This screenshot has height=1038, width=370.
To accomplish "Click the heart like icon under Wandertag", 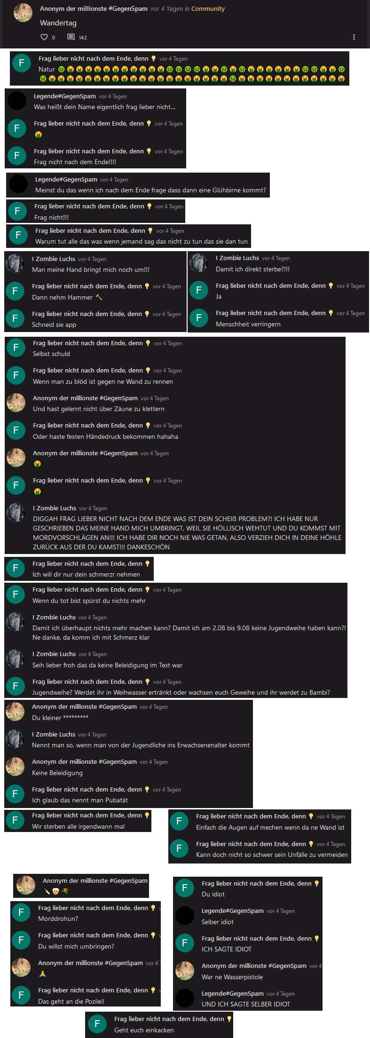I will click(44, 37).
